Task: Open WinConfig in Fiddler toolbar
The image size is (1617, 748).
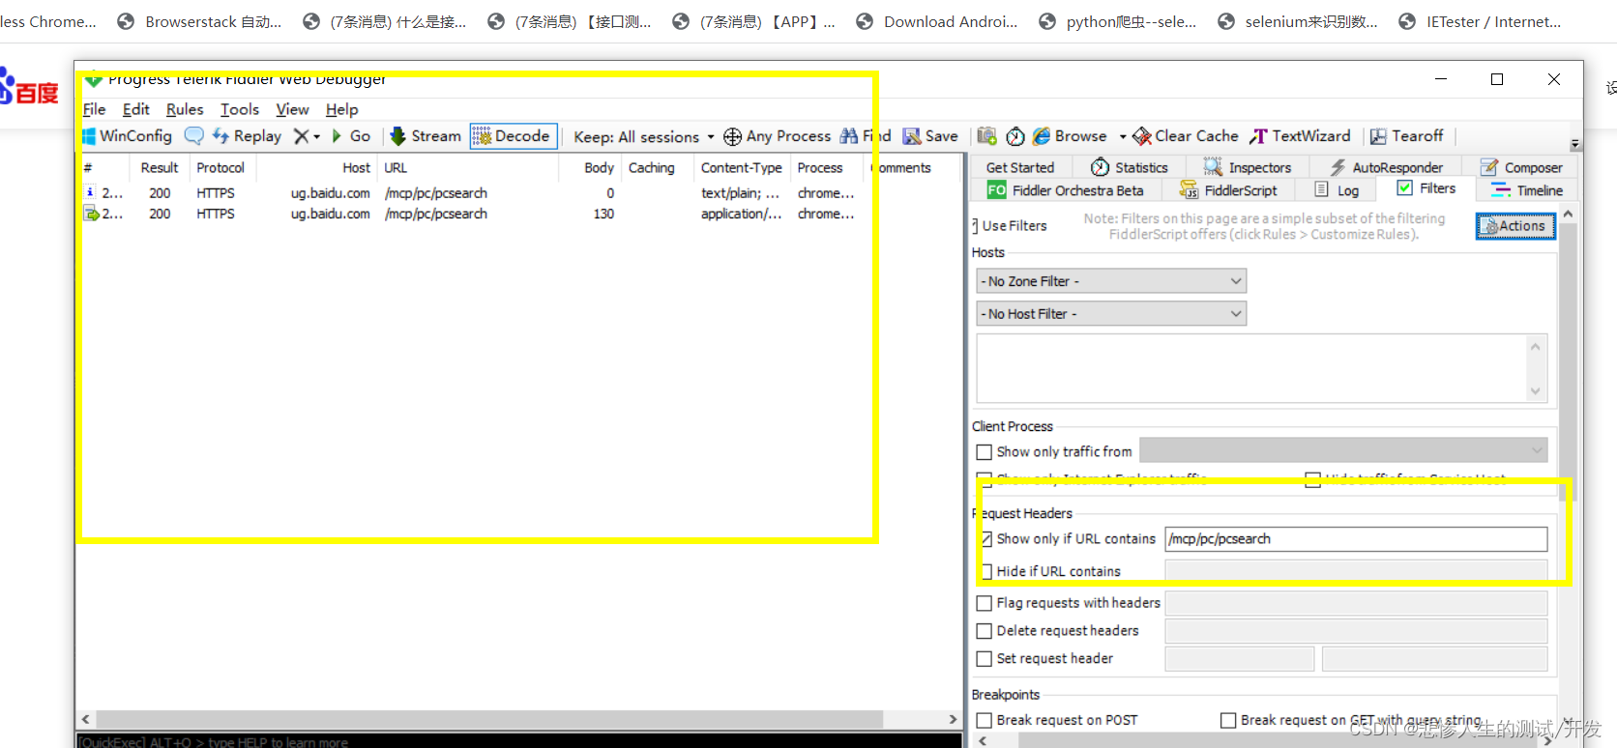Action: [128, 136]
